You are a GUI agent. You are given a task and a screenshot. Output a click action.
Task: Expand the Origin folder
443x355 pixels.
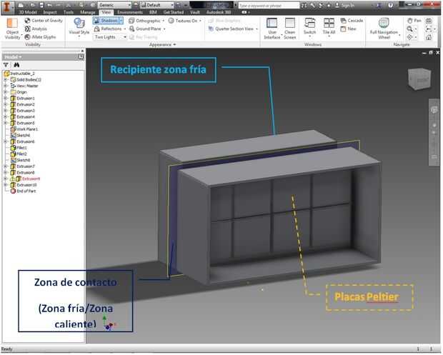[5, 92]
